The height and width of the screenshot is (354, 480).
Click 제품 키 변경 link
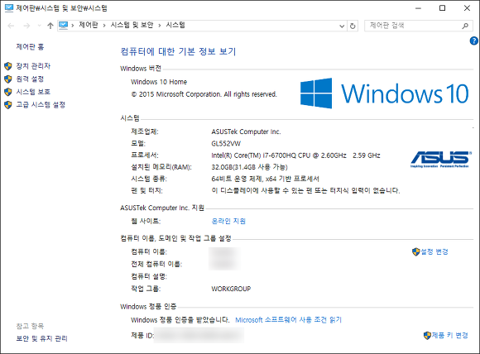(x=449, y=335)
